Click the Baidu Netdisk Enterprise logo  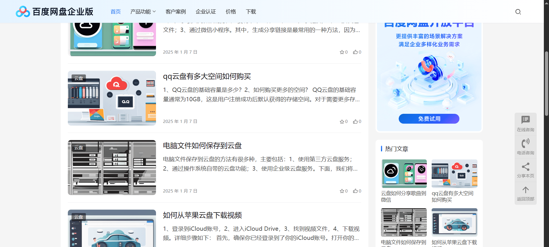tap(54, 11)
